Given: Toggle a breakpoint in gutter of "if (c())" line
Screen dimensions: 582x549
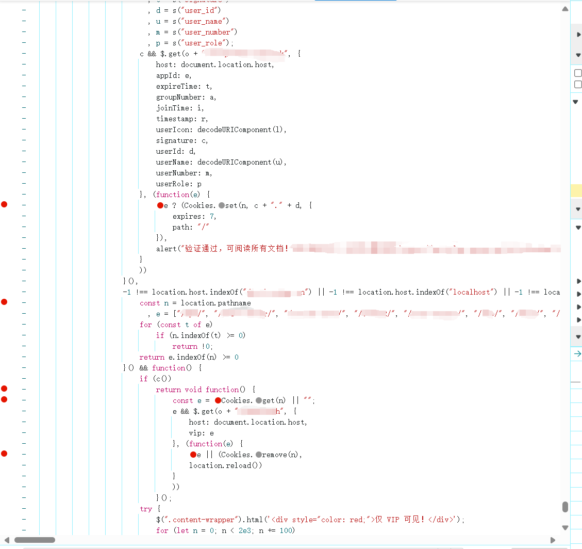Looking at the screenshot, I should click(4, 379).
